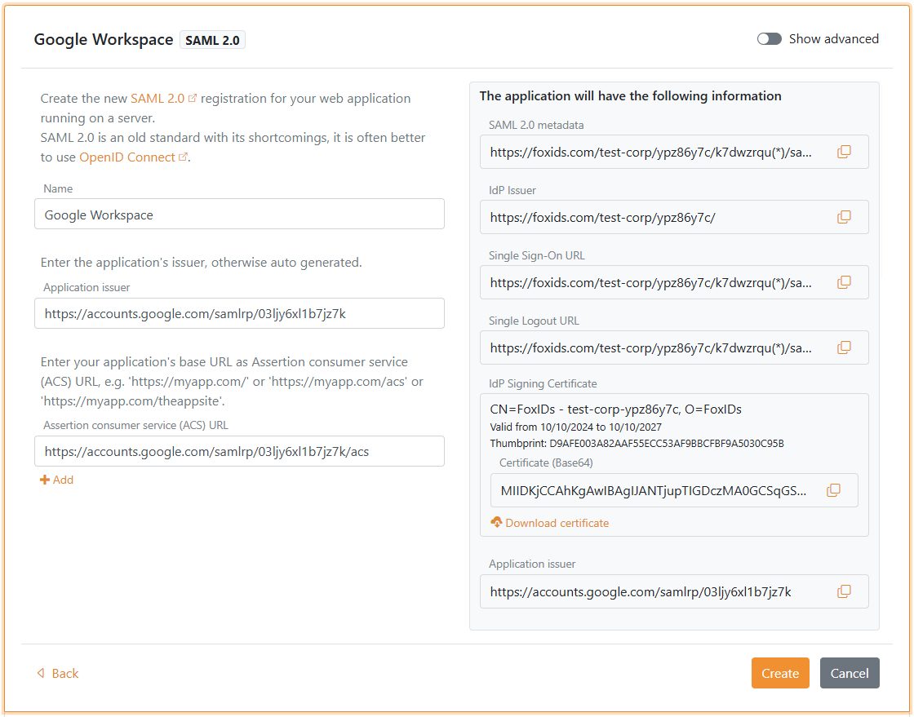The image size is (914, 717).
Task: Click the Download certificate link text
Action: 557,523
